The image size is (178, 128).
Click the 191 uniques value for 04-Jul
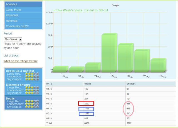[x=128, y=99]
